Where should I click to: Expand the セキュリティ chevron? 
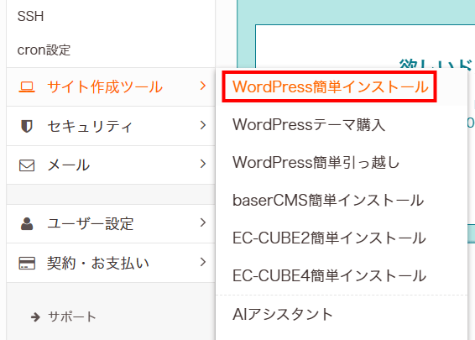tap(203, 125)
